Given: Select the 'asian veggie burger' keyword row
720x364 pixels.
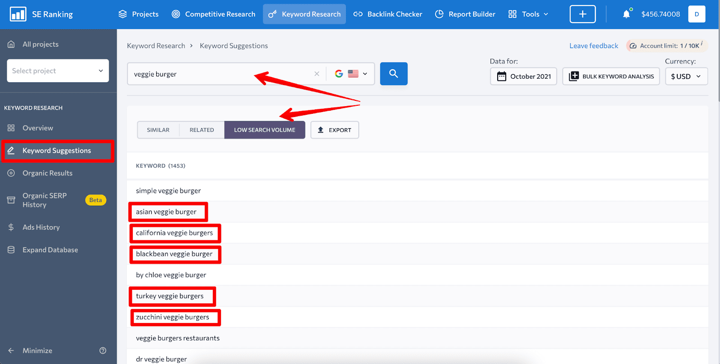Looking at the screenshot, I should click(418, 212).
